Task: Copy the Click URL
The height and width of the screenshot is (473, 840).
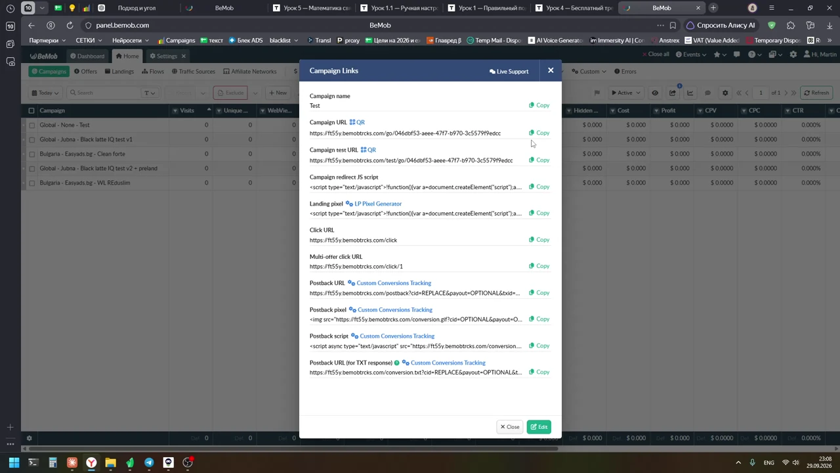Action: [539, 240]
